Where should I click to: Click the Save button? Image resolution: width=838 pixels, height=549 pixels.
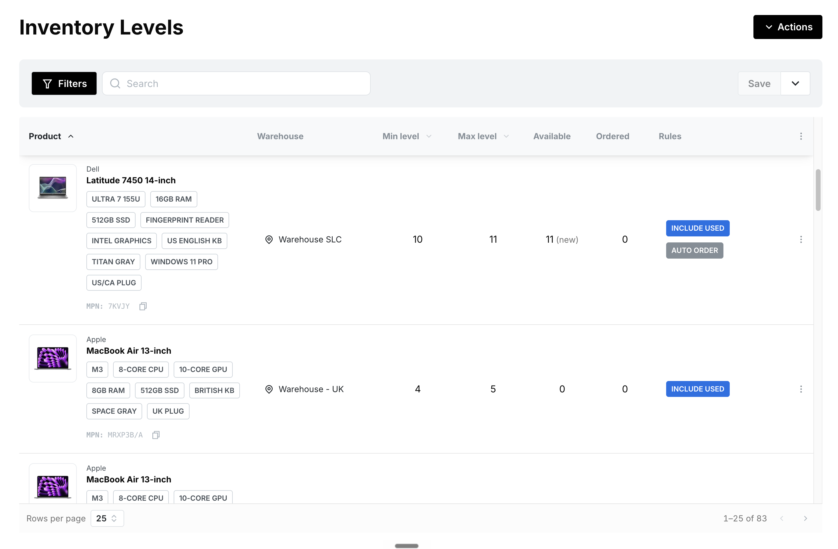point(759,83)
